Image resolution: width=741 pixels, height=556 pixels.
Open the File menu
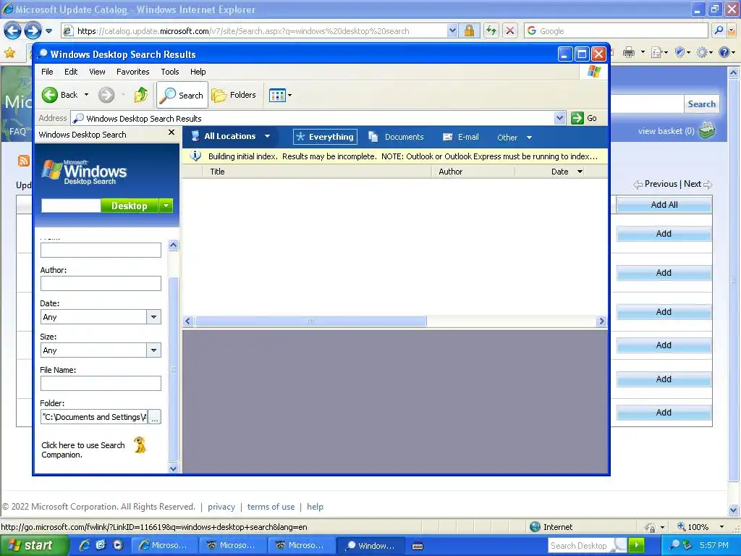click(x=47, y=72)
